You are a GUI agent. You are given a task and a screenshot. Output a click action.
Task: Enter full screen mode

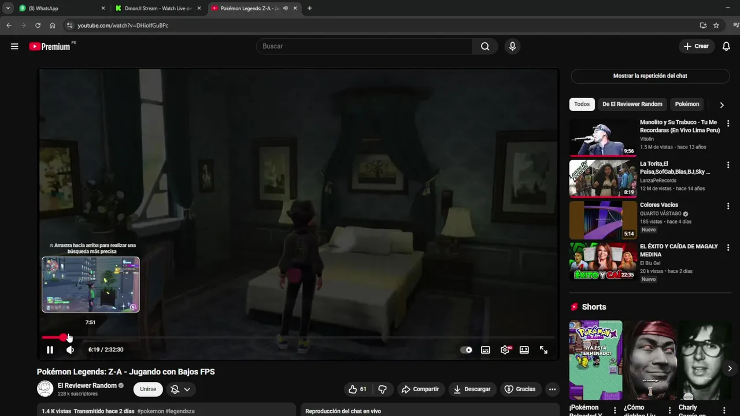[543, 350]
